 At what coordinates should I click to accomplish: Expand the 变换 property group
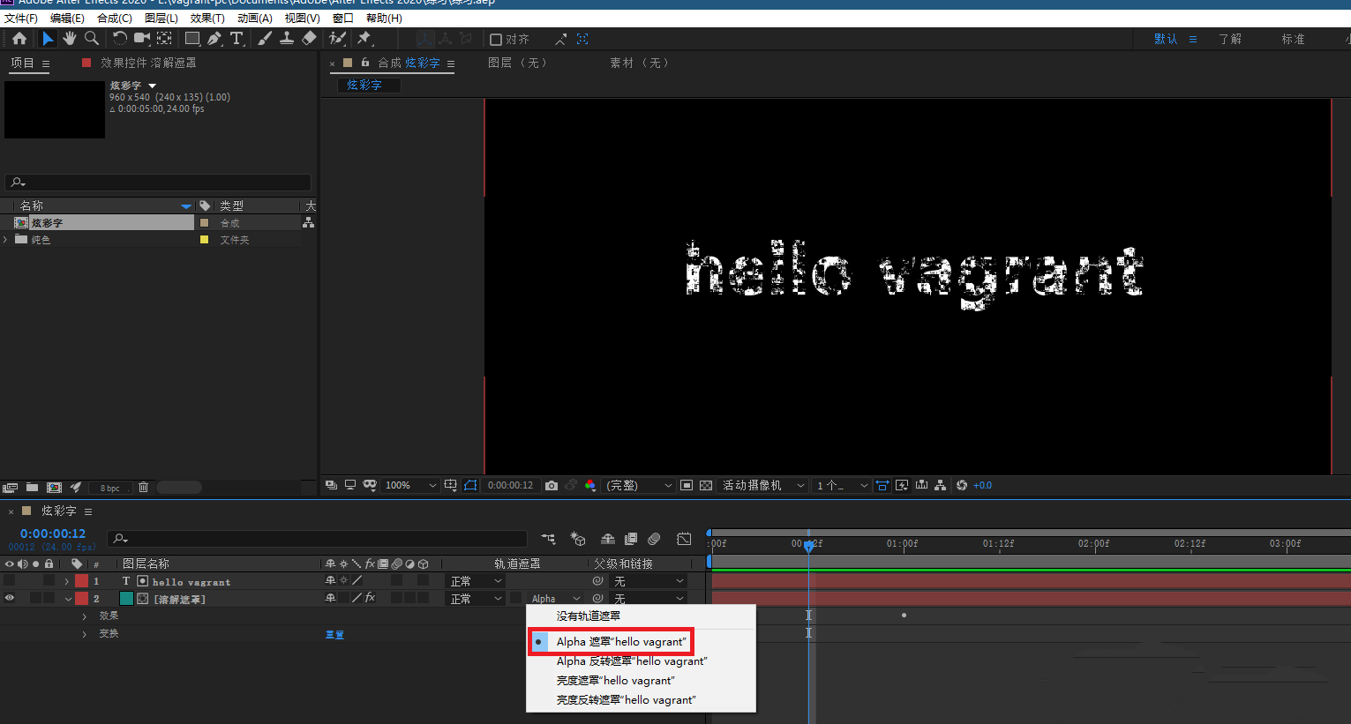click(x=85, y=634)
